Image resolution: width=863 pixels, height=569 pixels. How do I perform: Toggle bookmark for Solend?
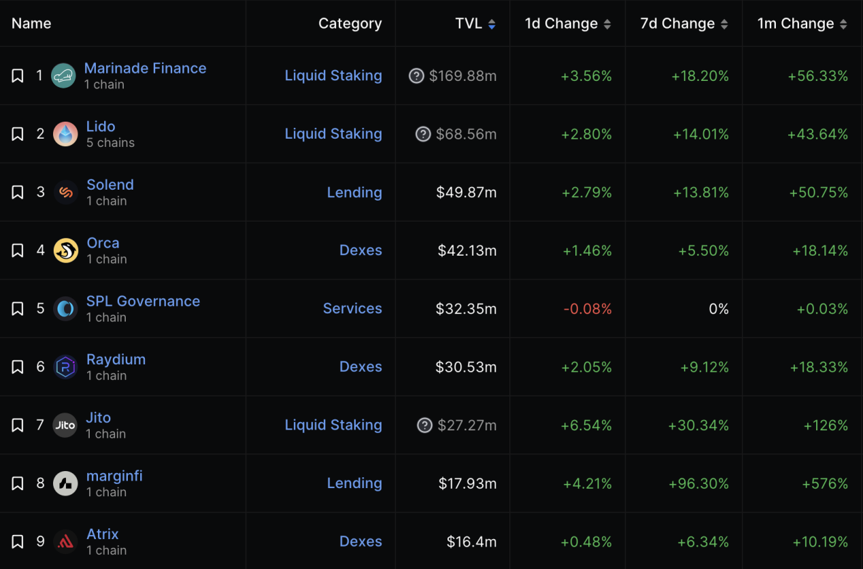(18, 192)
